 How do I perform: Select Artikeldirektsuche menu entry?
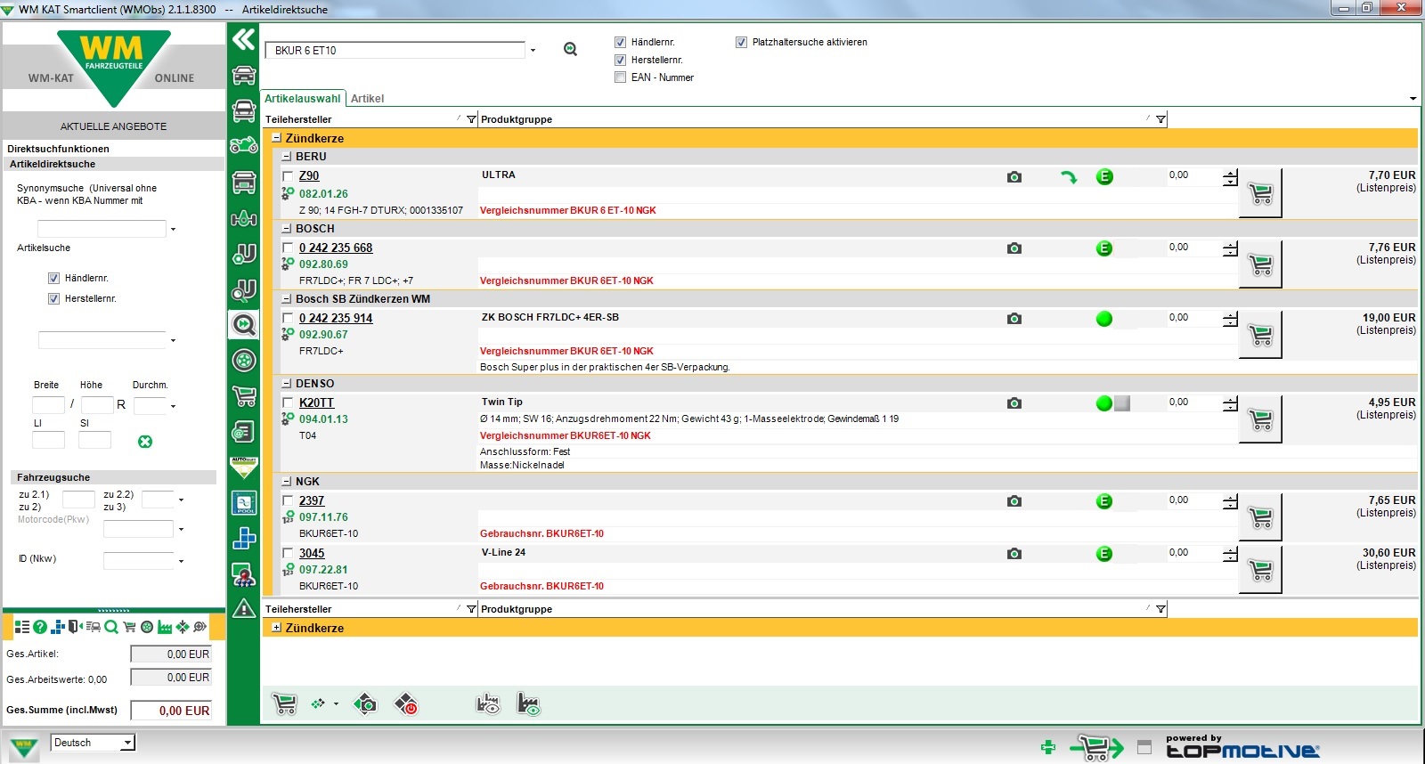pos(53,164)
